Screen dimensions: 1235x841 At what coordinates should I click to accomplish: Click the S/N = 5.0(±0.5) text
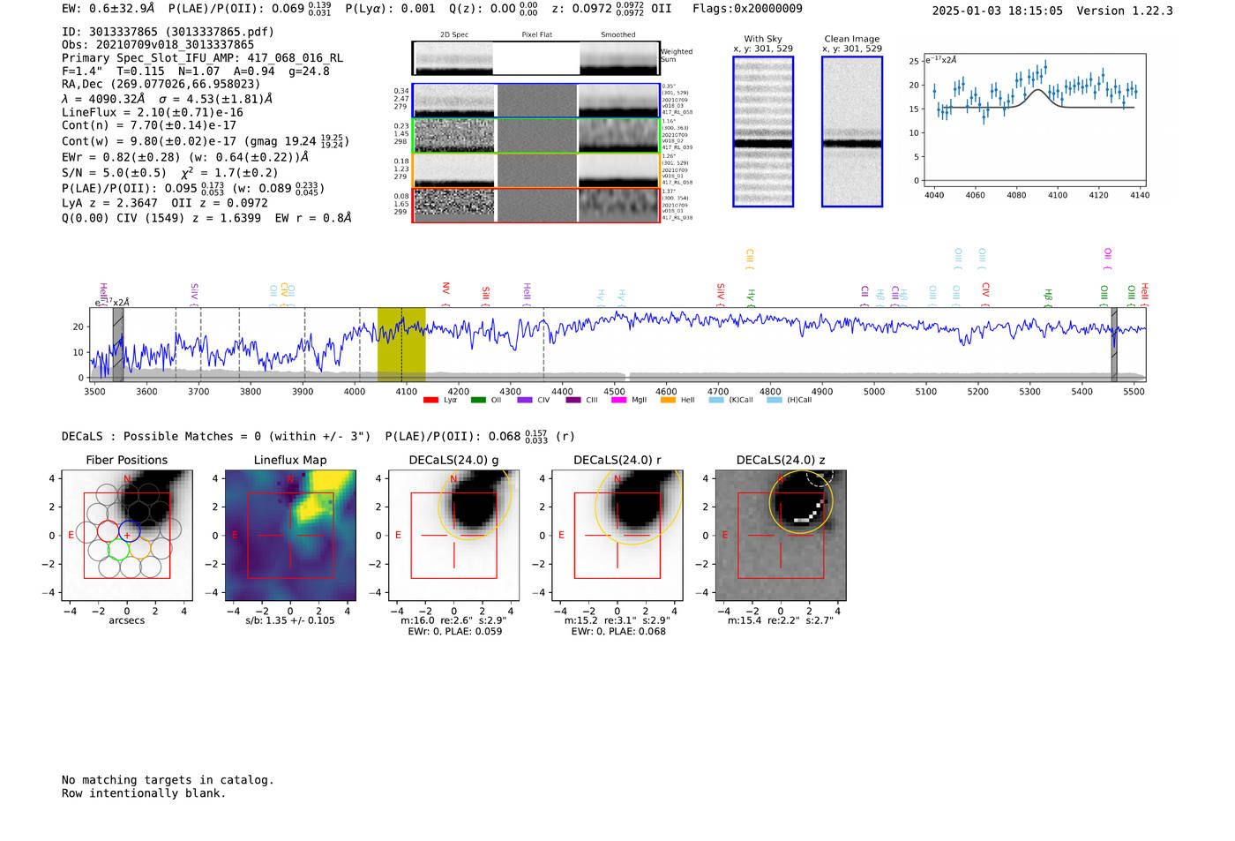(x=114, y=173)
